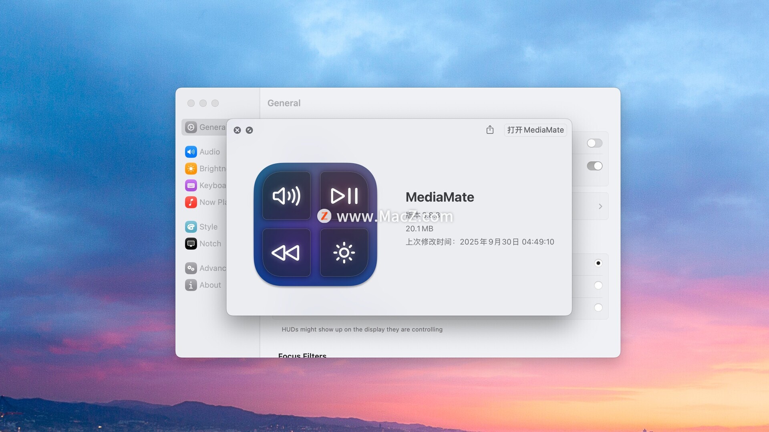This screenshot has width=769, height=432.
Task: Click the large MediaMate app icon
Action: (315, 224)
